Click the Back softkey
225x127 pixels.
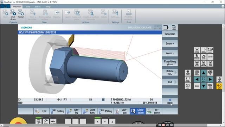[x=170, y=101]
